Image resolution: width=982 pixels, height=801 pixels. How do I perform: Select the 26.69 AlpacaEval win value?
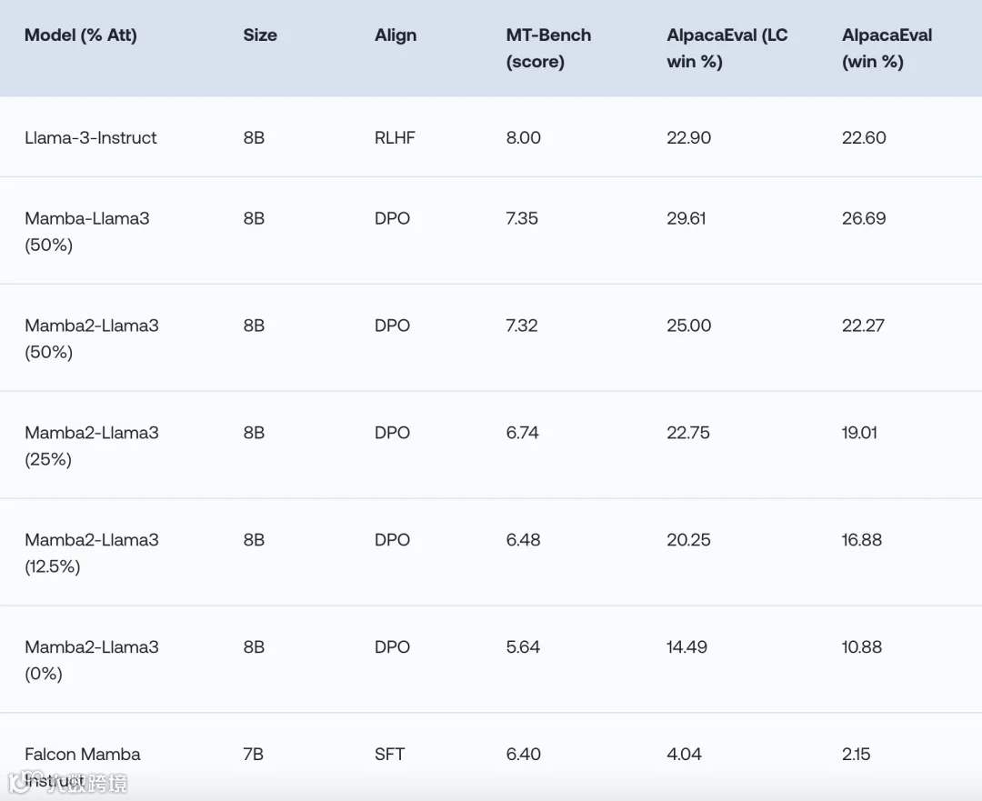click(x=864, y=218)
